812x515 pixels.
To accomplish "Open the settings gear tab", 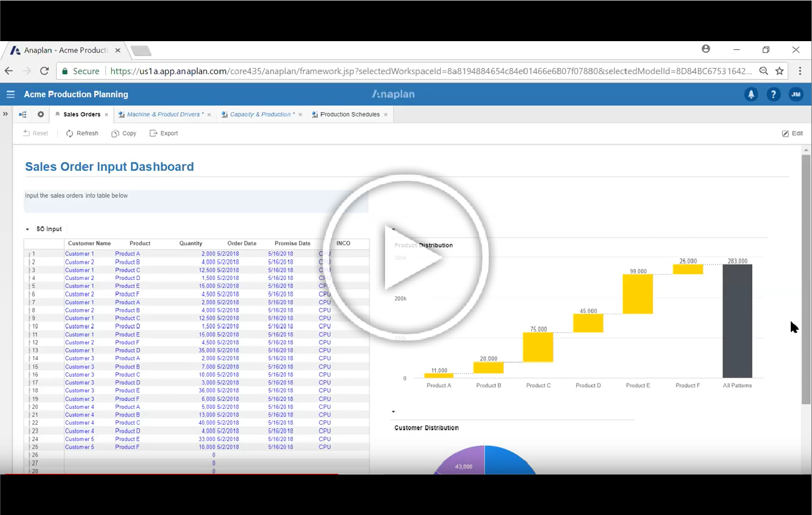I will click(x=41, y=115).
